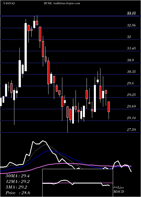This screenshot has height=197, width=141.
Task: Select the 30.9 price axis label
Action: pyautogui.click(x=130, y=60)
